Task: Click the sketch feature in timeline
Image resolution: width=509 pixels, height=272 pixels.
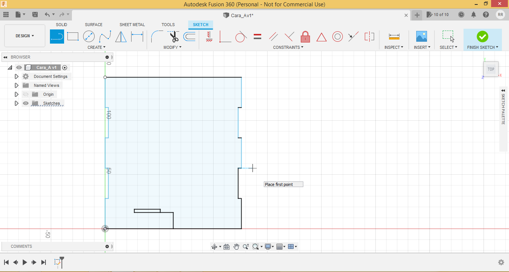Action: [x=57, y=262]
